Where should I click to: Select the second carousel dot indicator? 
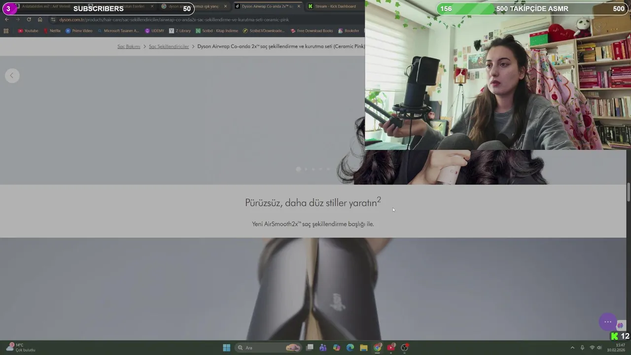(306, 169)
